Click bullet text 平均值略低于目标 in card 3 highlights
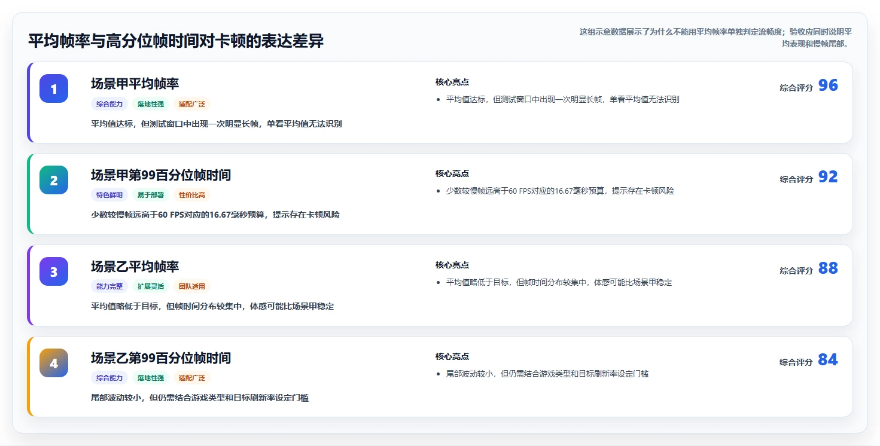This screenshot has width=880, height=446. pyautogui.click(x=559, y=282)
